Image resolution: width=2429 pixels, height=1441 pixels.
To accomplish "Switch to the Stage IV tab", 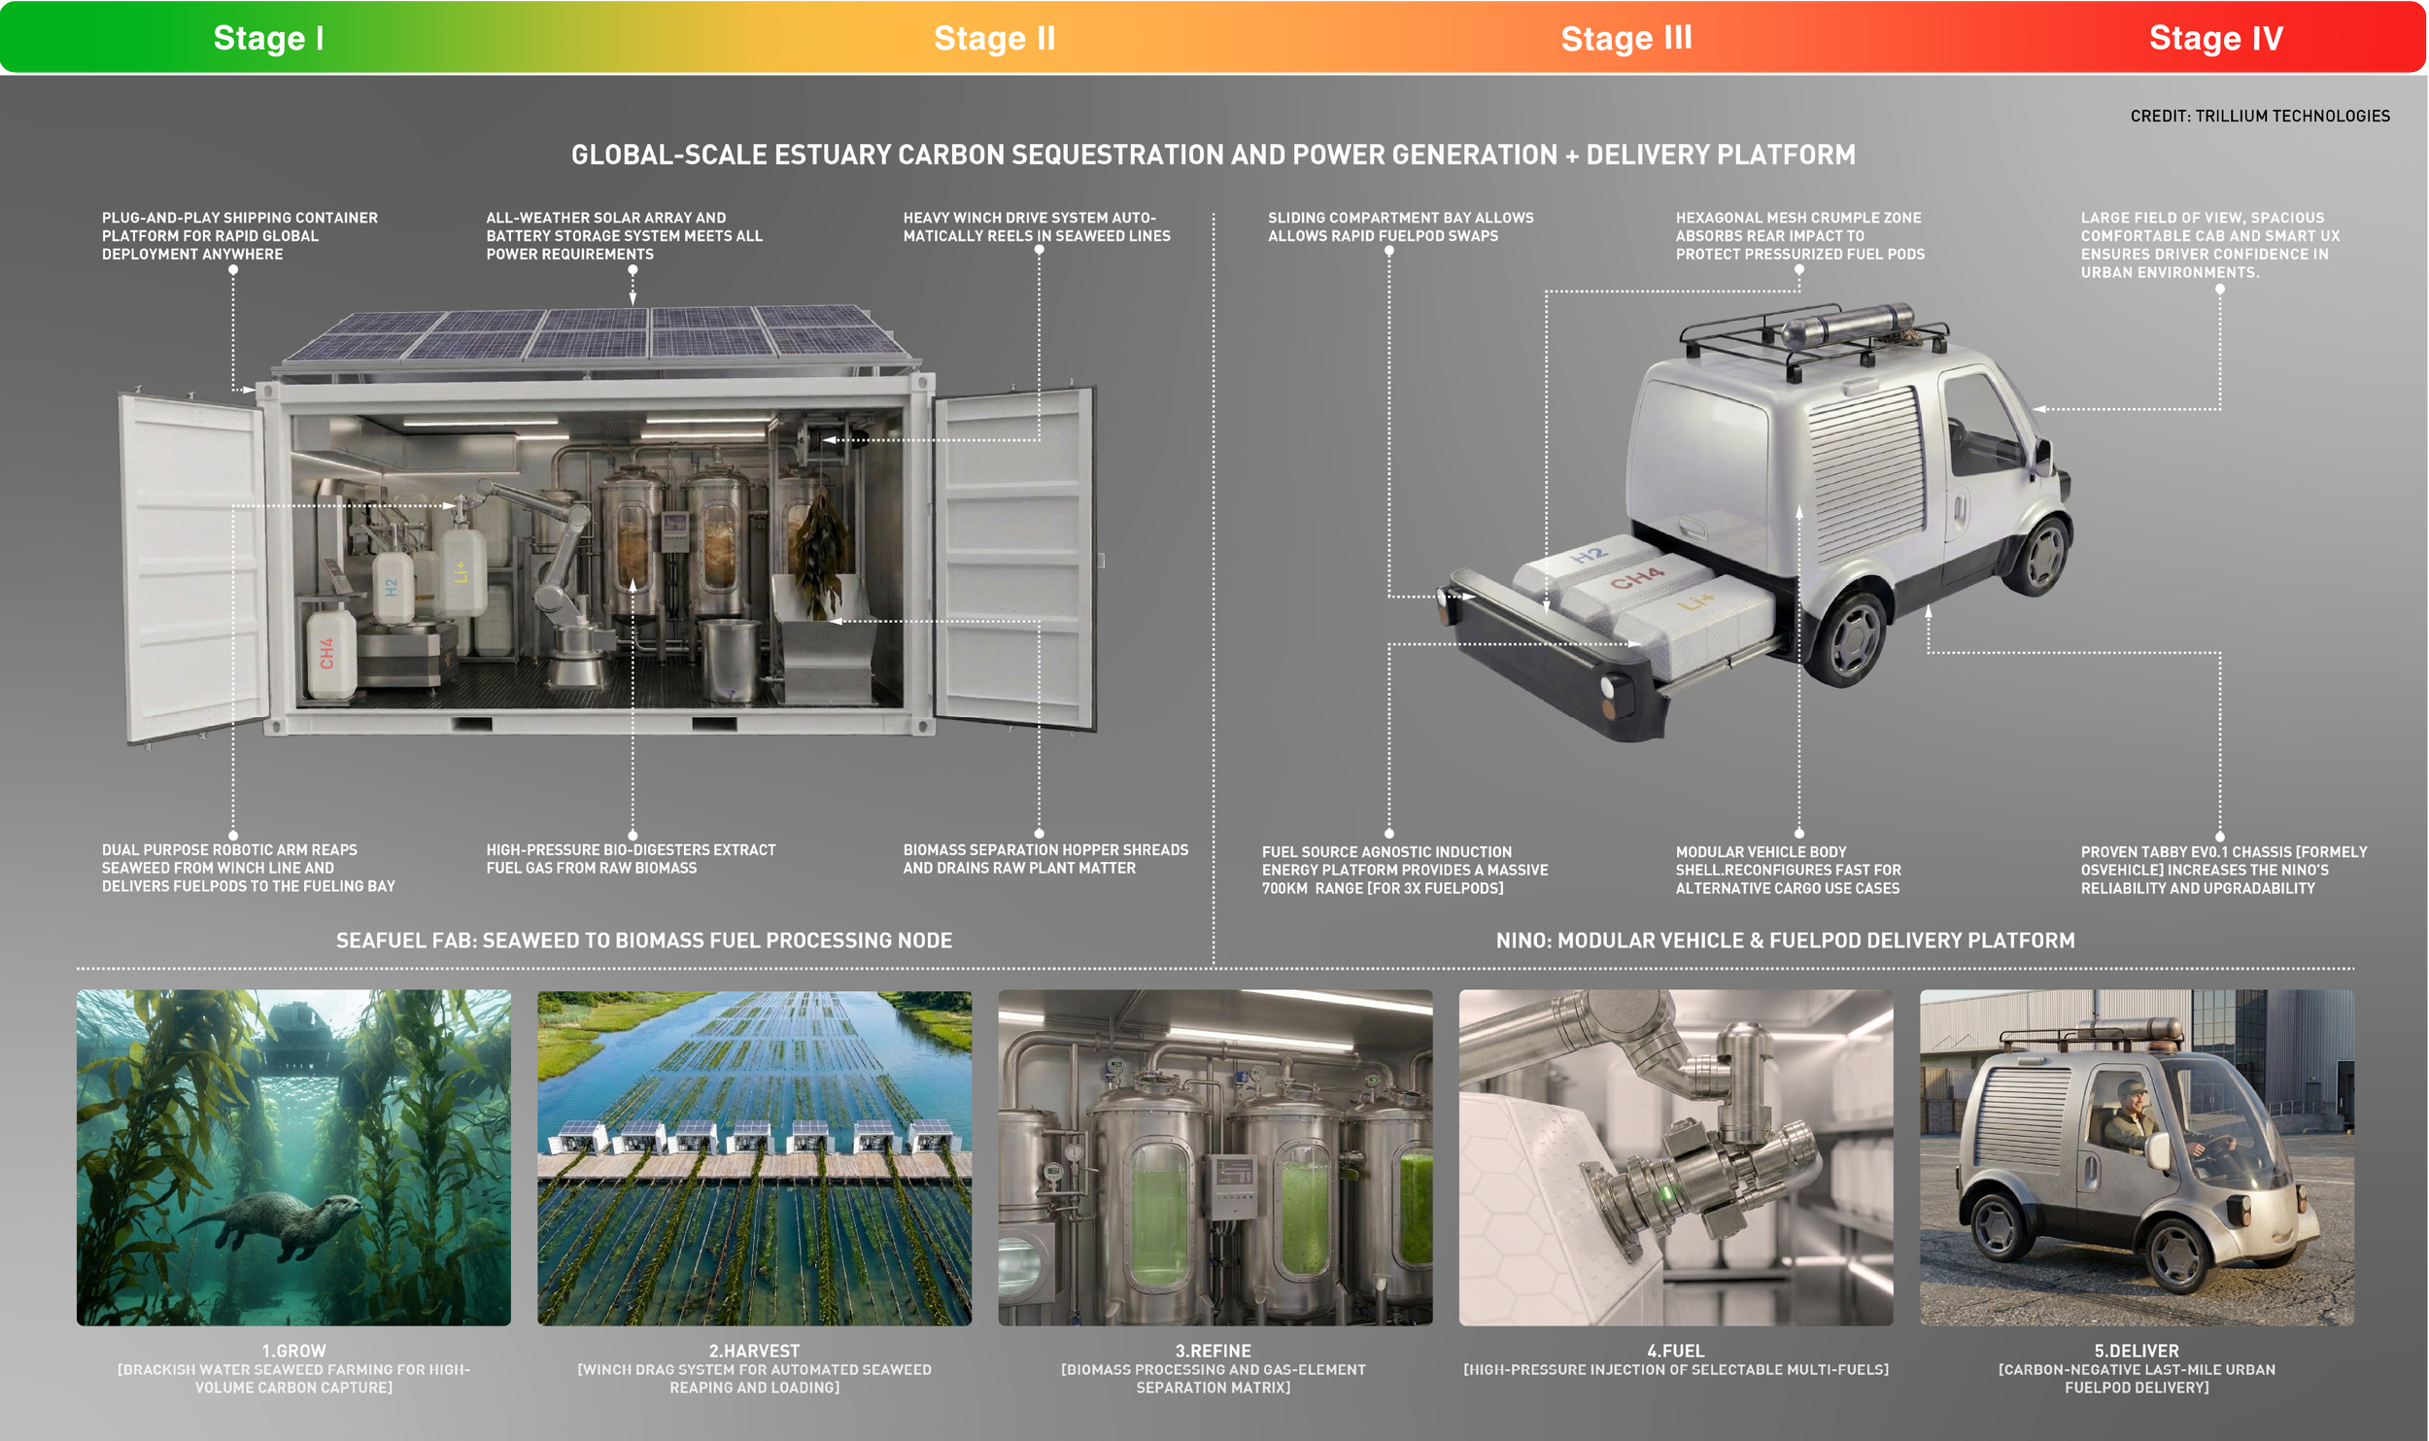I will (x=2215, y=38).
